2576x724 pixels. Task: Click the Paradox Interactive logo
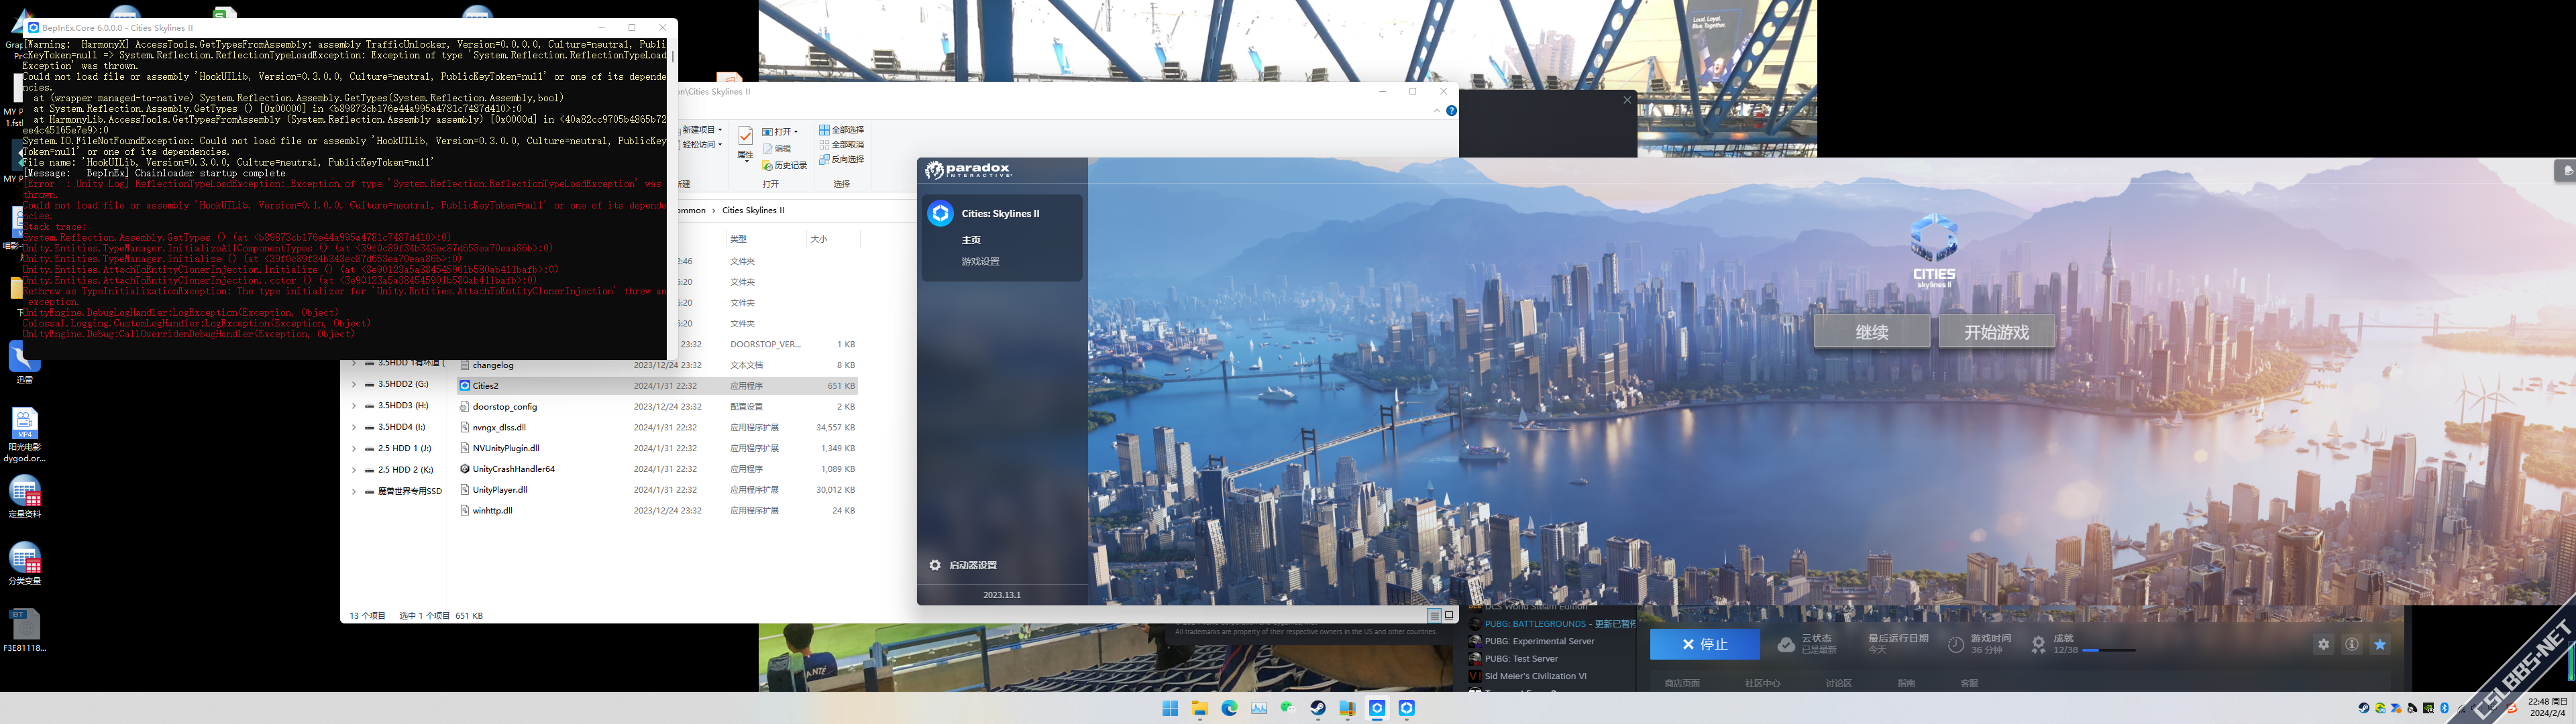[x=968, y=170]
